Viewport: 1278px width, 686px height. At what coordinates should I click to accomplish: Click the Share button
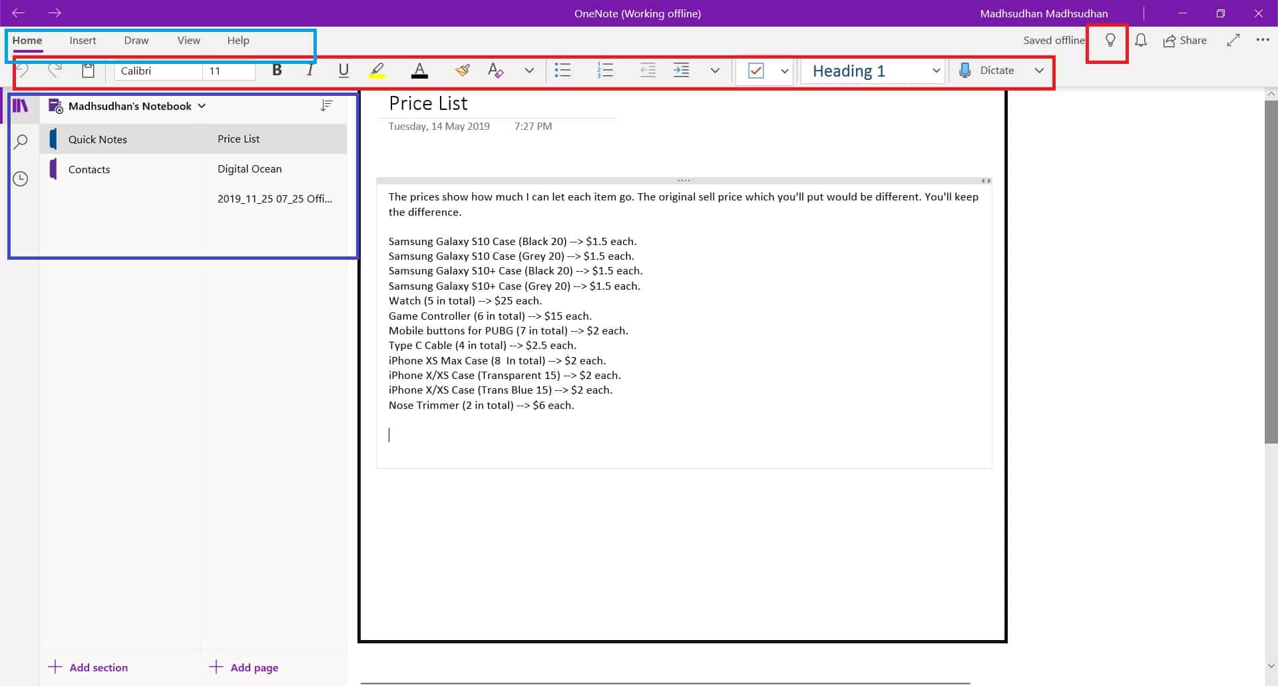tap(1185, 41)
